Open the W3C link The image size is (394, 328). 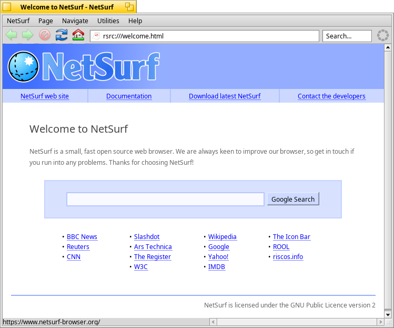(x=141, y=267)
